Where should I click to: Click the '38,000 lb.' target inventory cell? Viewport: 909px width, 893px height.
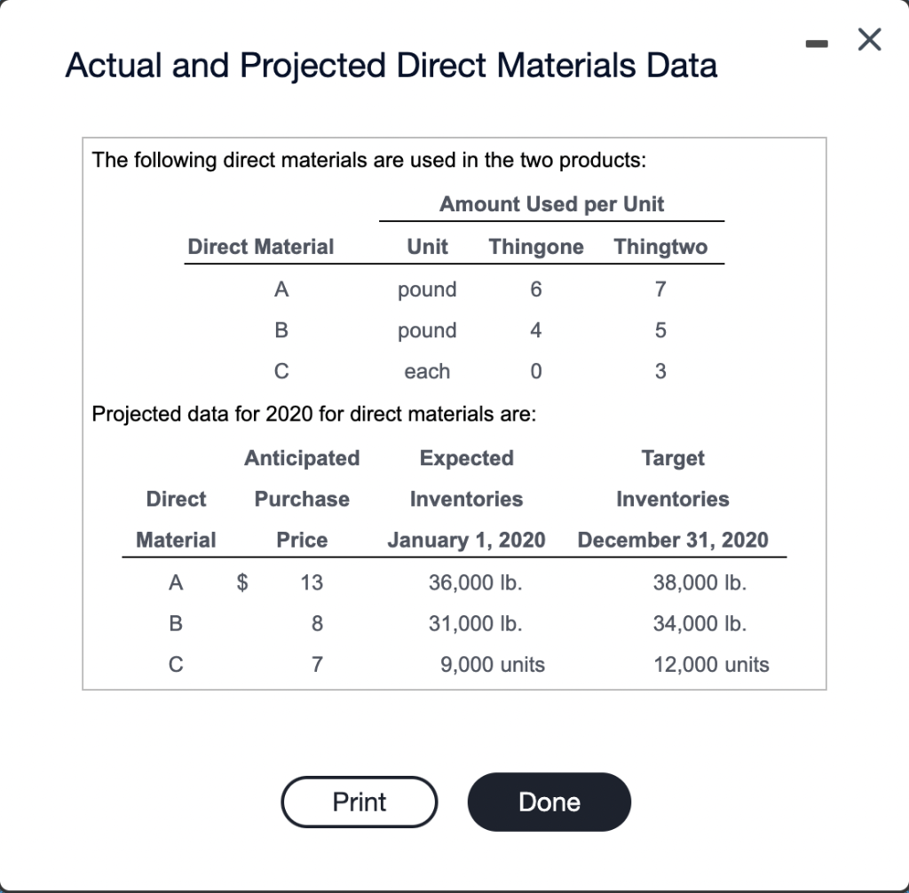coord(700,583)
